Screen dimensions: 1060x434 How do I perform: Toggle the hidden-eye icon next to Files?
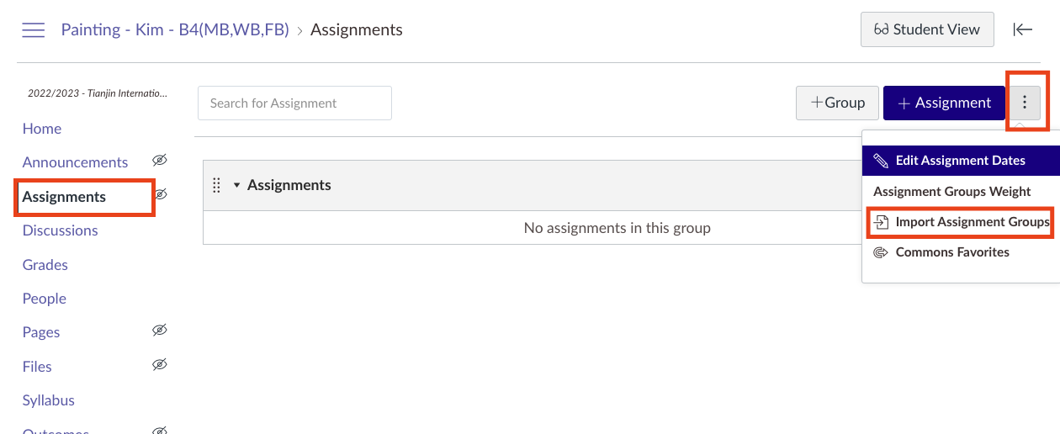pyautogui.click(x=160, y=365)
